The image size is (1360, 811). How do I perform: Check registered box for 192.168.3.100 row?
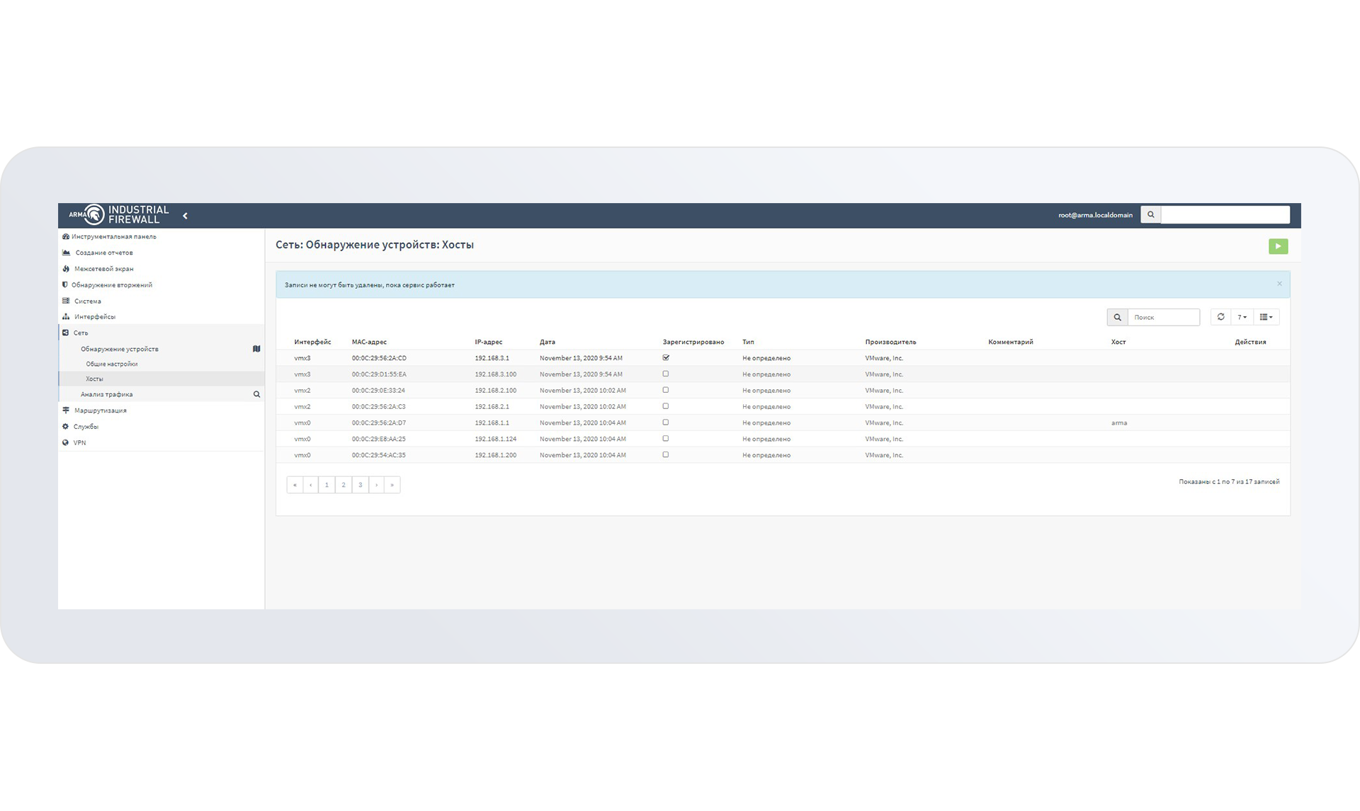(666, 374)
